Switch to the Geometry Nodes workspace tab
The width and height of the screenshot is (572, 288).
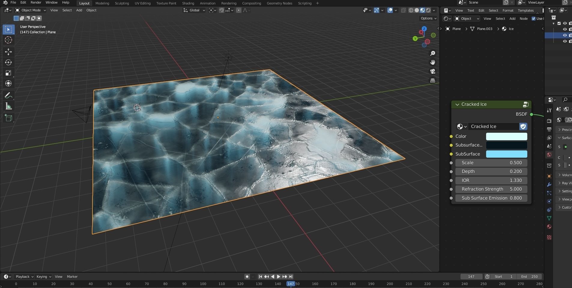(279, 3)
